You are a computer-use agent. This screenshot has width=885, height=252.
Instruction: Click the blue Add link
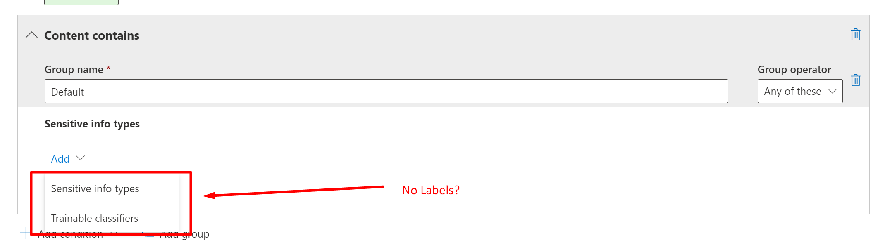pyautogui.click(x=60, y=159)
